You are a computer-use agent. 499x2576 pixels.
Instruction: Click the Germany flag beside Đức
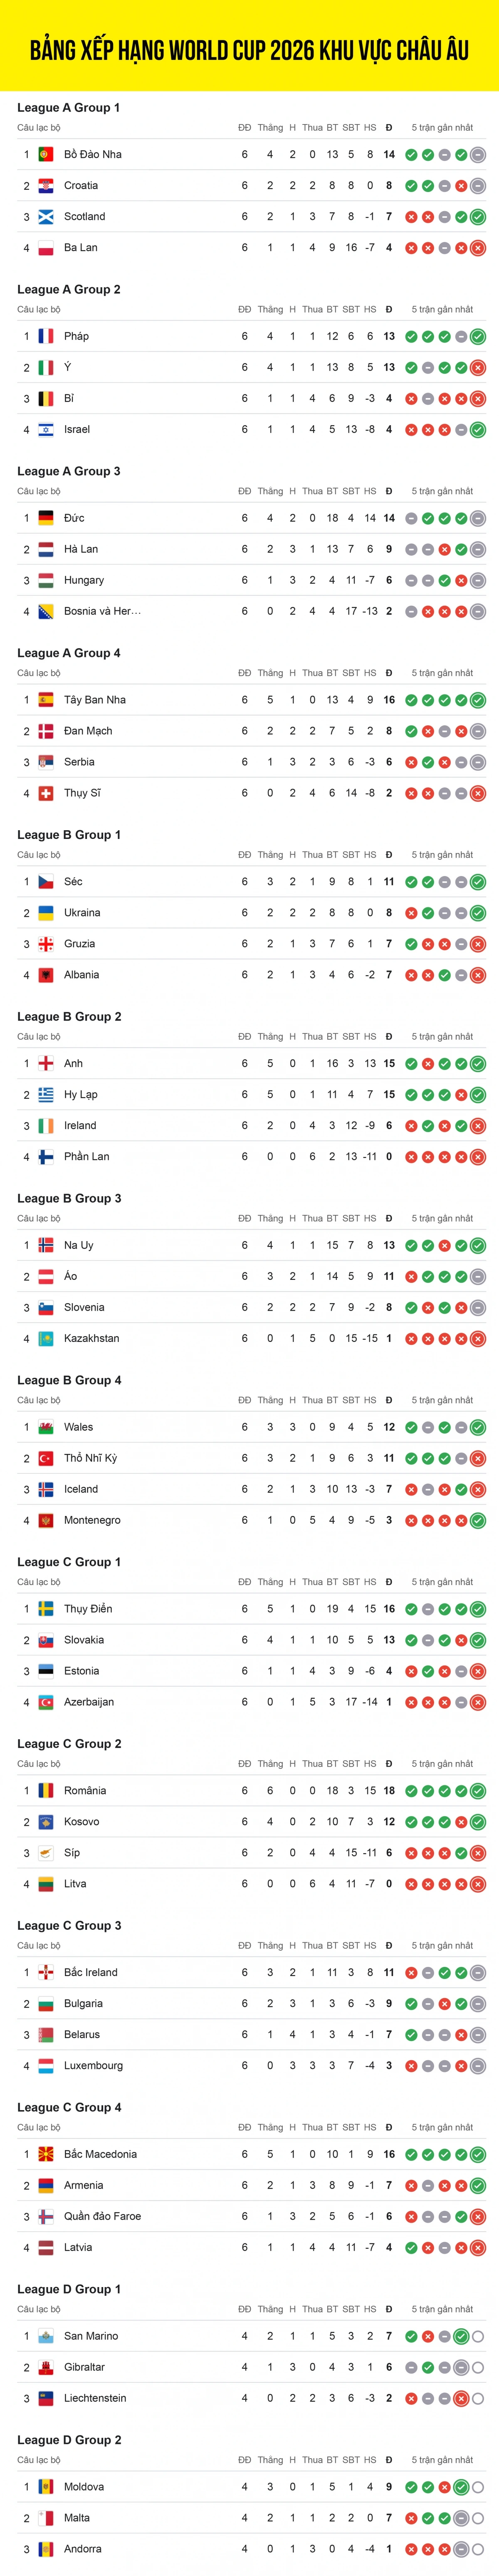[x=46, y=518]
